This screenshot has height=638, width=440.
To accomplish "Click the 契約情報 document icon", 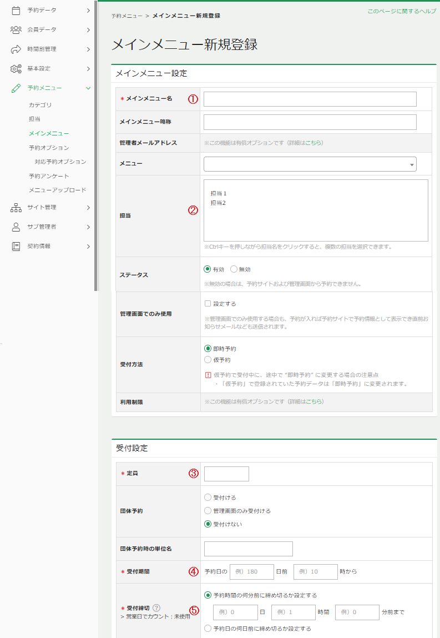I will (x=16, y=246).
